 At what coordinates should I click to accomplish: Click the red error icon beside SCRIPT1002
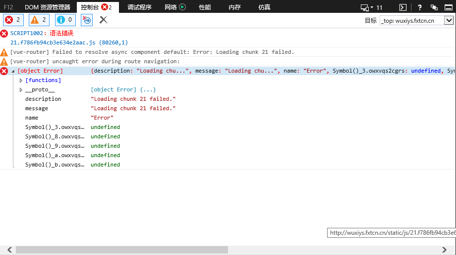(x=4, y=34)
